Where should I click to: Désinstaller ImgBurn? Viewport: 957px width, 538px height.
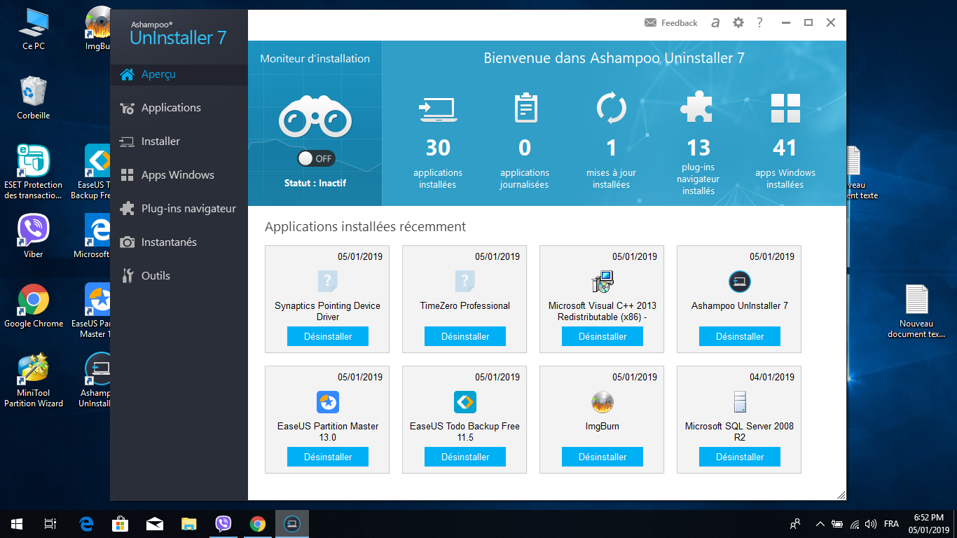click(602, 456)
